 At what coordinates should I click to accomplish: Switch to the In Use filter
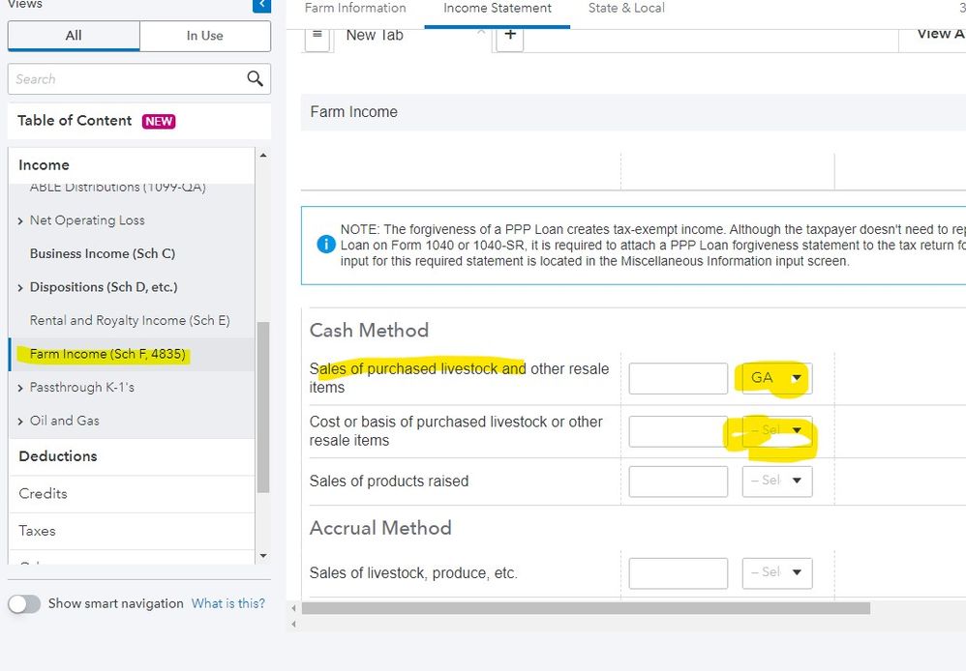(204, 36)
